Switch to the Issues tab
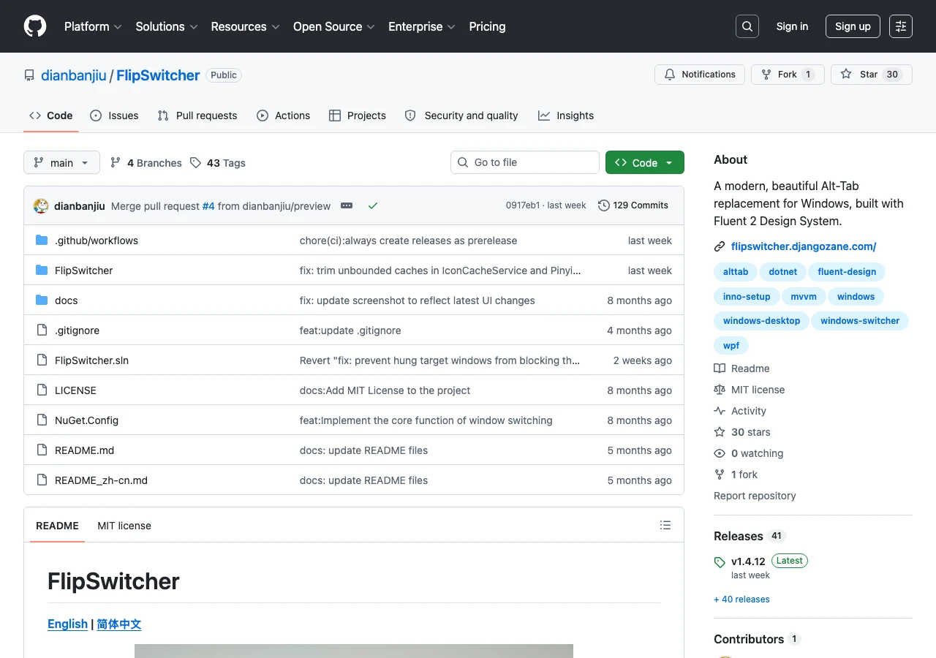 coord(114,116)
